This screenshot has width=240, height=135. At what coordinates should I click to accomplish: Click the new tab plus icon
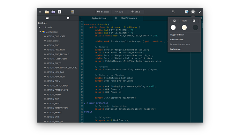coord(81,18)
